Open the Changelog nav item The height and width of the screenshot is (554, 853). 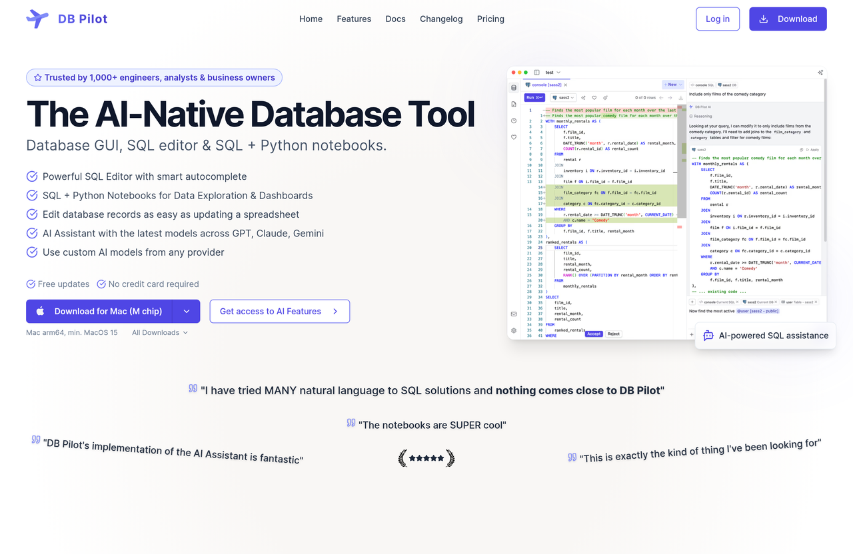pos(441,19)
